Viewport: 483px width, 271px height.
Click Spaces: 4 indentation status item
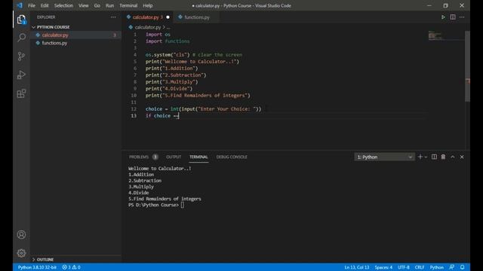pos(383,267)
